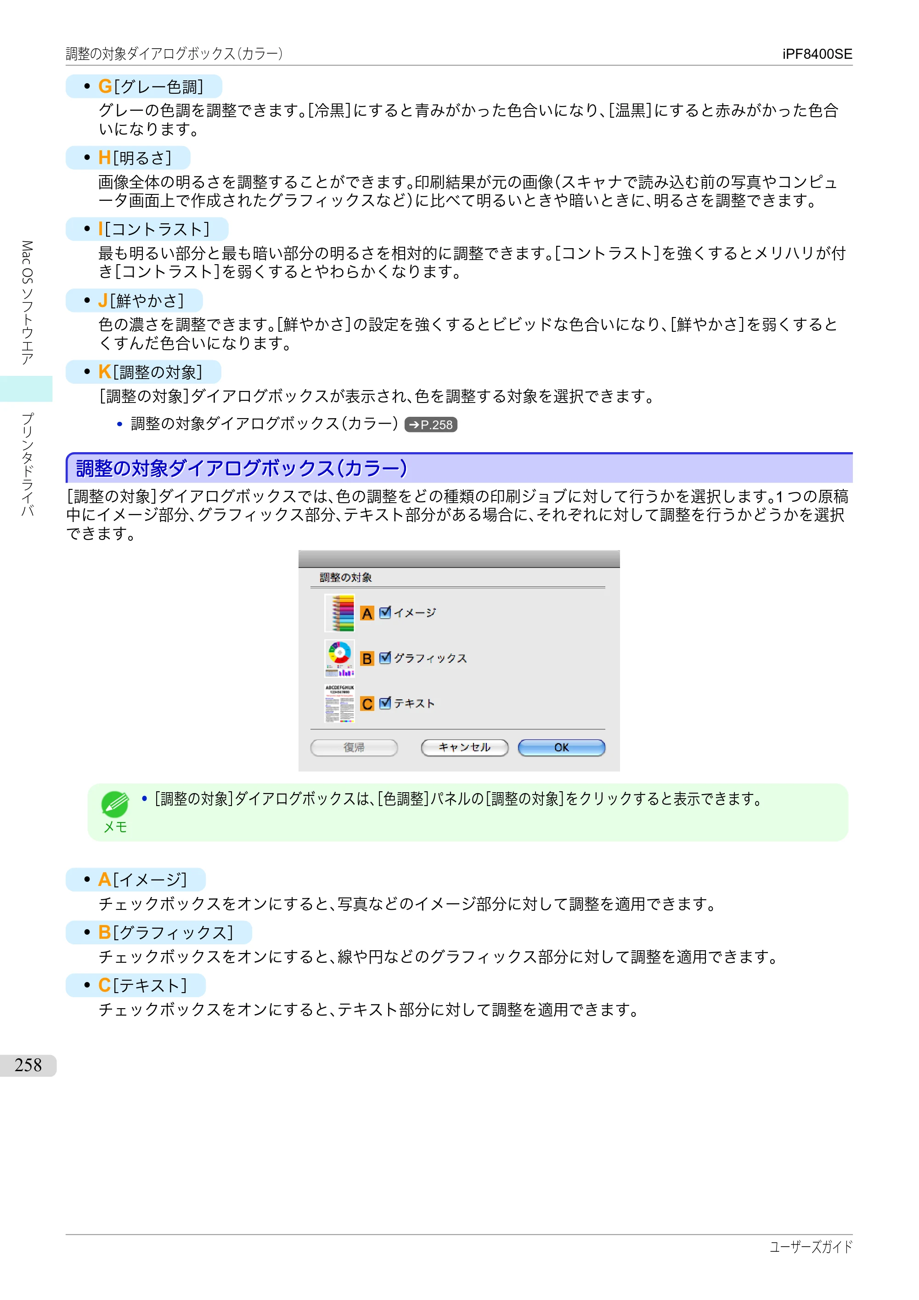Click the 復帰 button

(x=354, y=747)
